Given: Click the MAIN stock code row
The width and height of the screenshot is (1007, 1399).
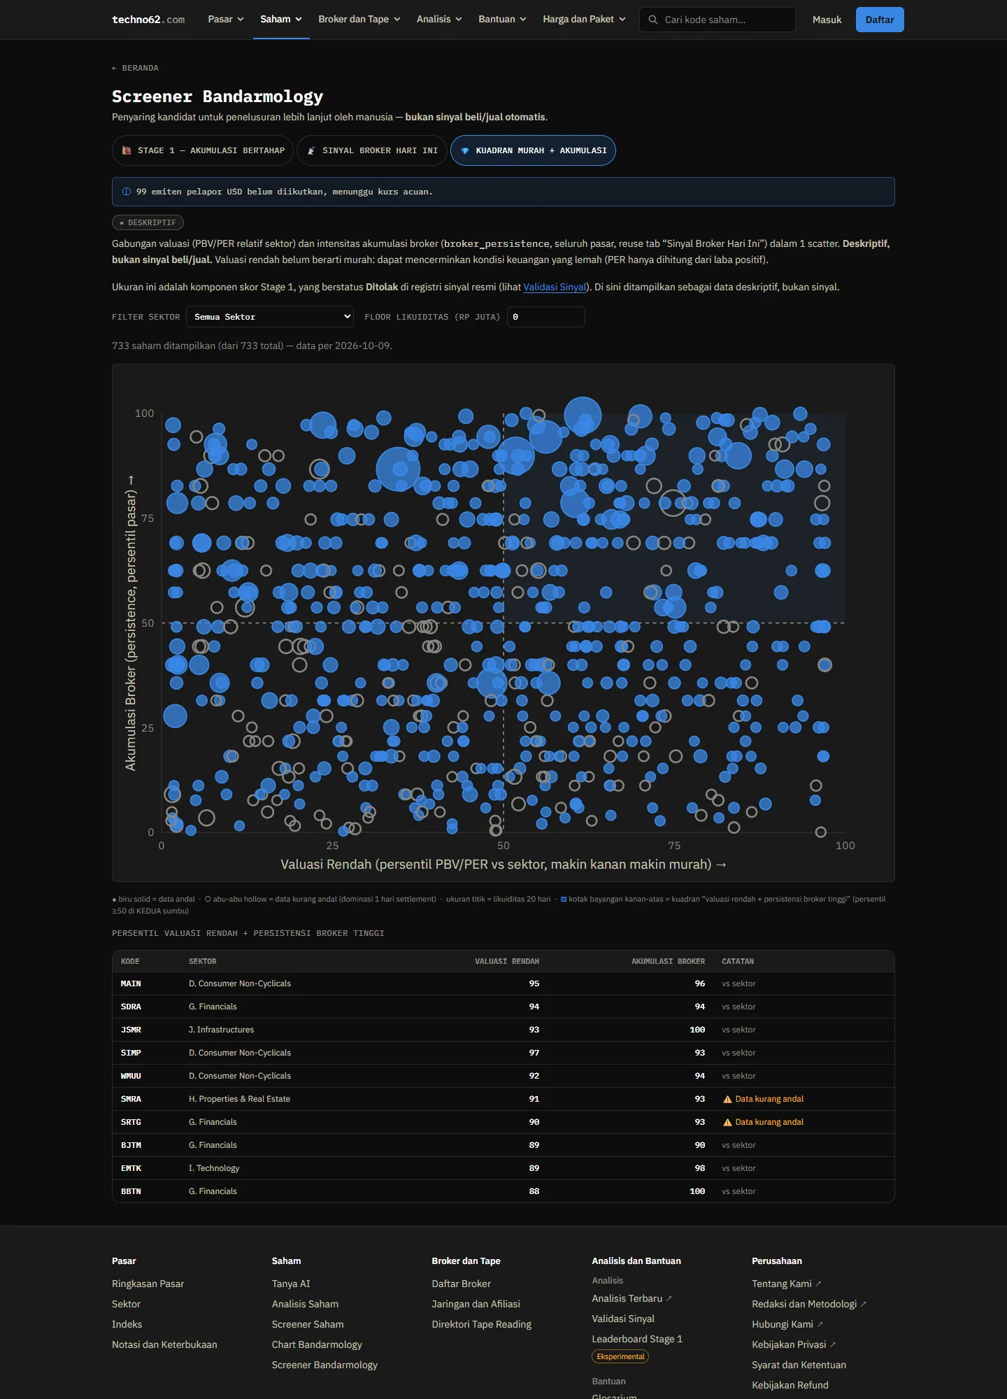Looking at the screenshot, I should point(503,983).
